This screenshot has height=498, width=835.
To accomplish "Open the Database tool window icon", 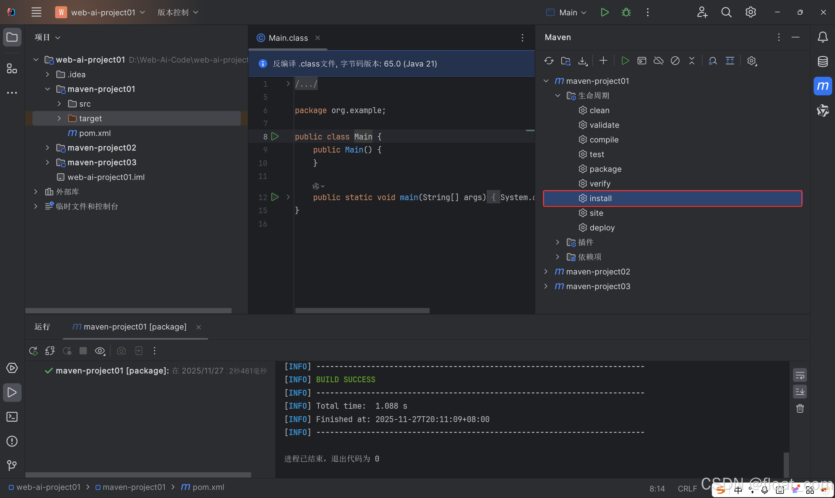I will pos(822,61).
